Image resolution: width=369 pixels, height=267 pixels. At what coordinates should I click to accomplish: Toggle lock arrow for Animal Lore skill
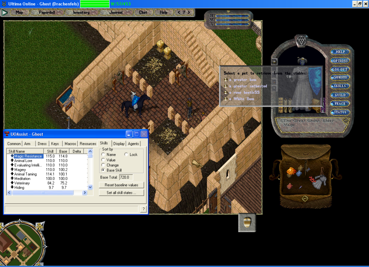12,160
